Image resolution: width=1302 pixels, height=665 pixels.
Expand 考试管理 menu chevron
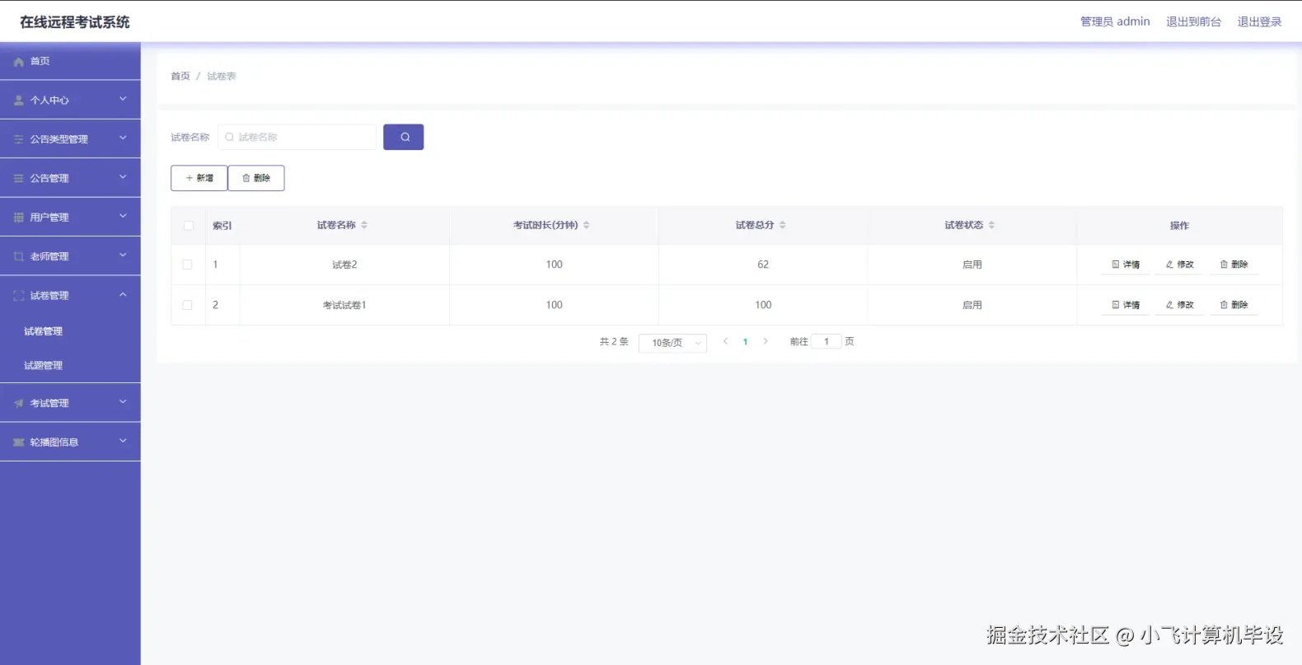click(x=123, y=401)
